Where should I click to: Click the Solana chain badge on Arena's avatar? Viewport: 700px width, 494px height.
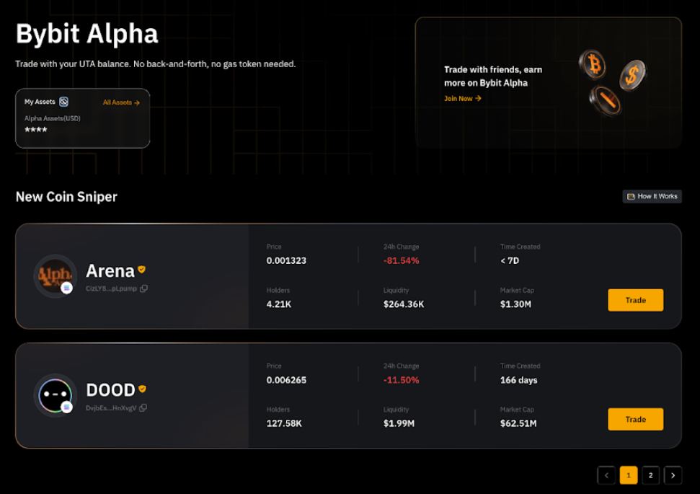[66, 287]
